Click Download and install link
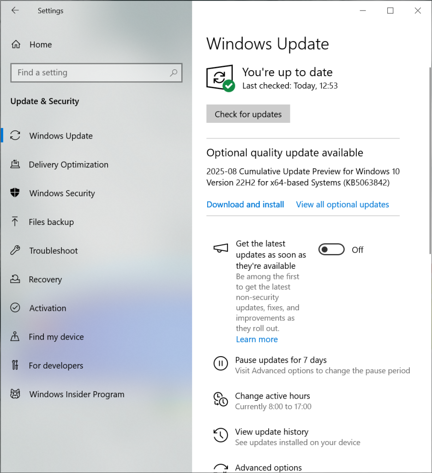Screen dimensions: 432x473 point(245,205)
